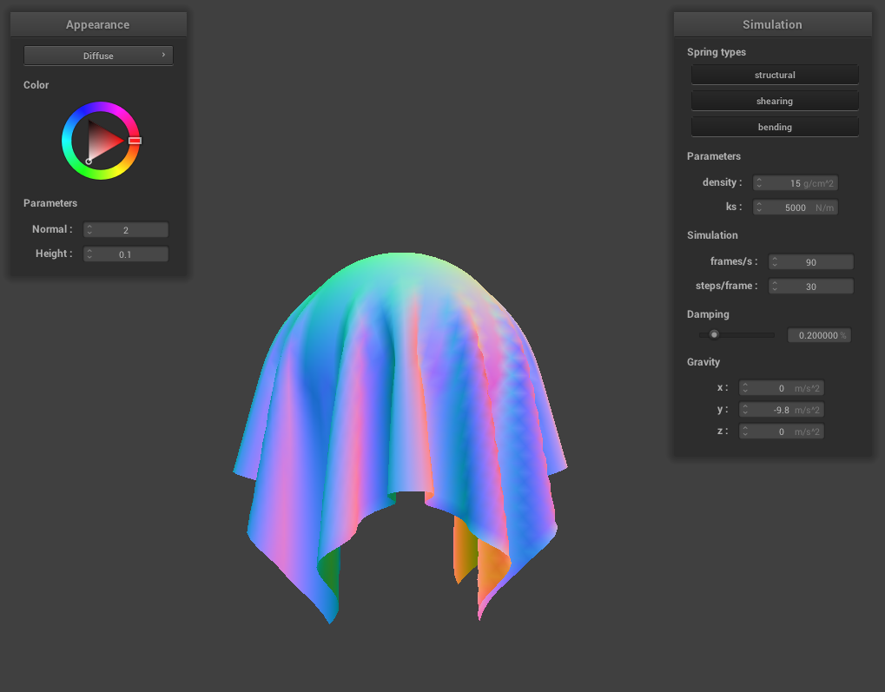Viewport: 885px width, 692px height.
Task: Click the ks field stepper arrows
Action: 759,208
